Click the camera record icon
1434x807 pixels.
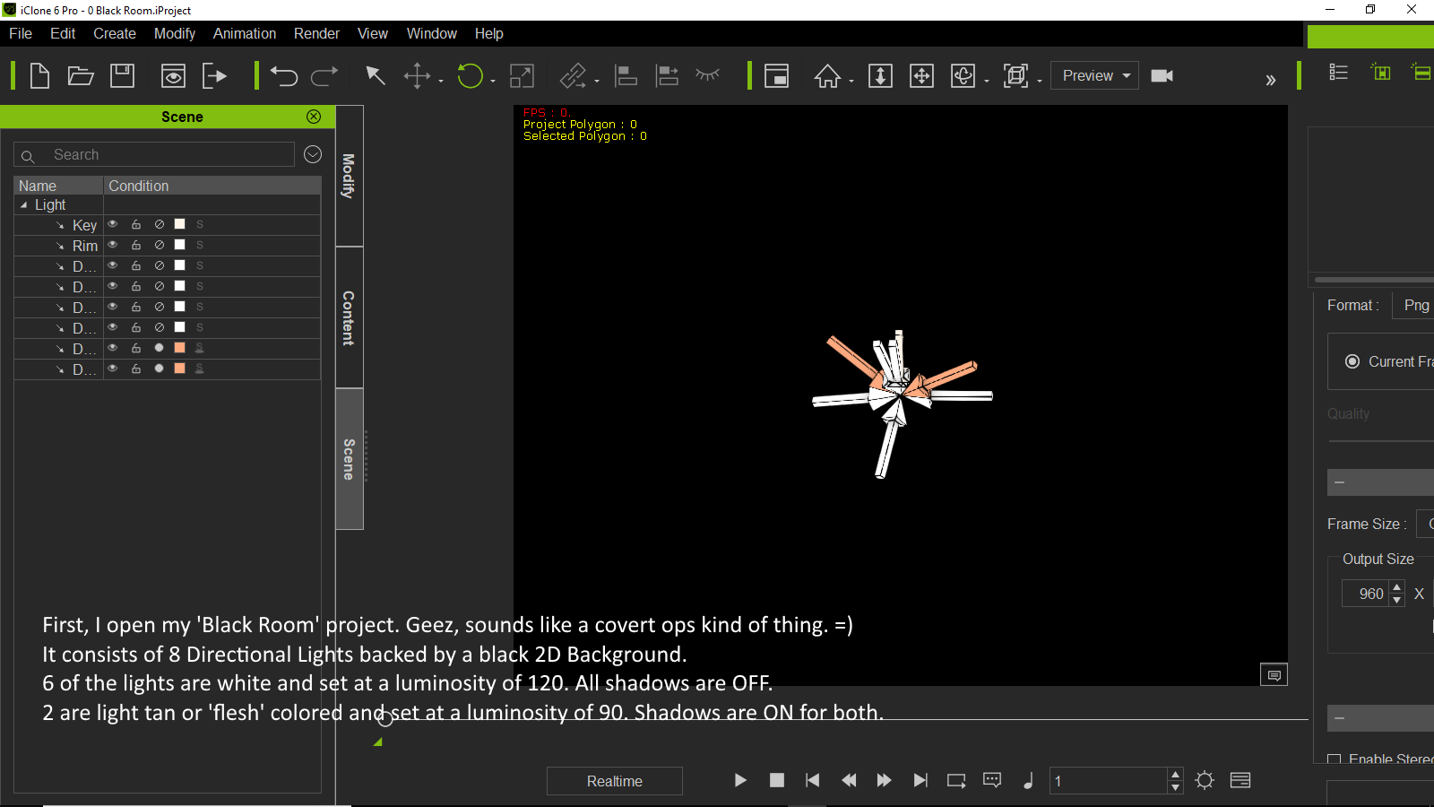1162,76
